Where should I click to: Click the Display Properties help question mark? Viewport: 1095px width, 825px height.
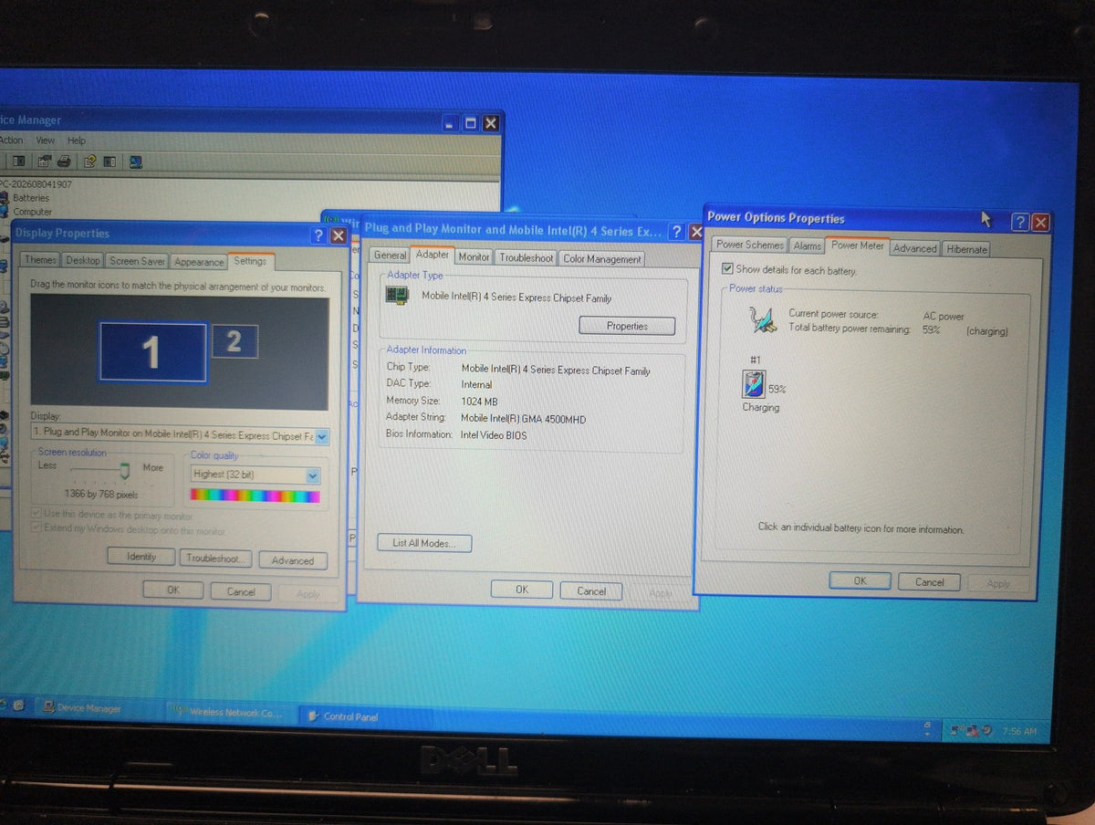tap(318, 235)
